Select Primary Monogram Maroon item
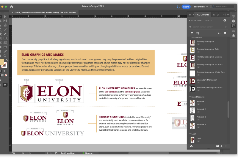The height and width of the screenshot is (159, 238). tap(208, 58)
